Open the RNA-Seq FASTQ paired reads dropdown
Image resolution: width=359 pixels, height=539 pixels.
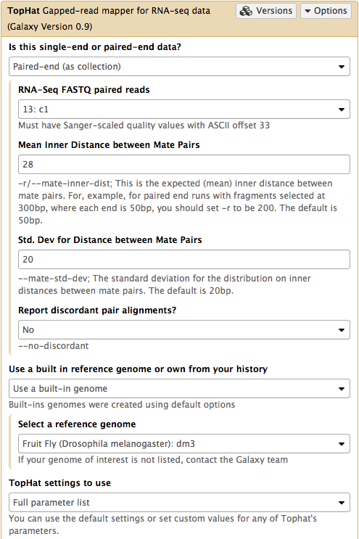(x=184, y=110)
